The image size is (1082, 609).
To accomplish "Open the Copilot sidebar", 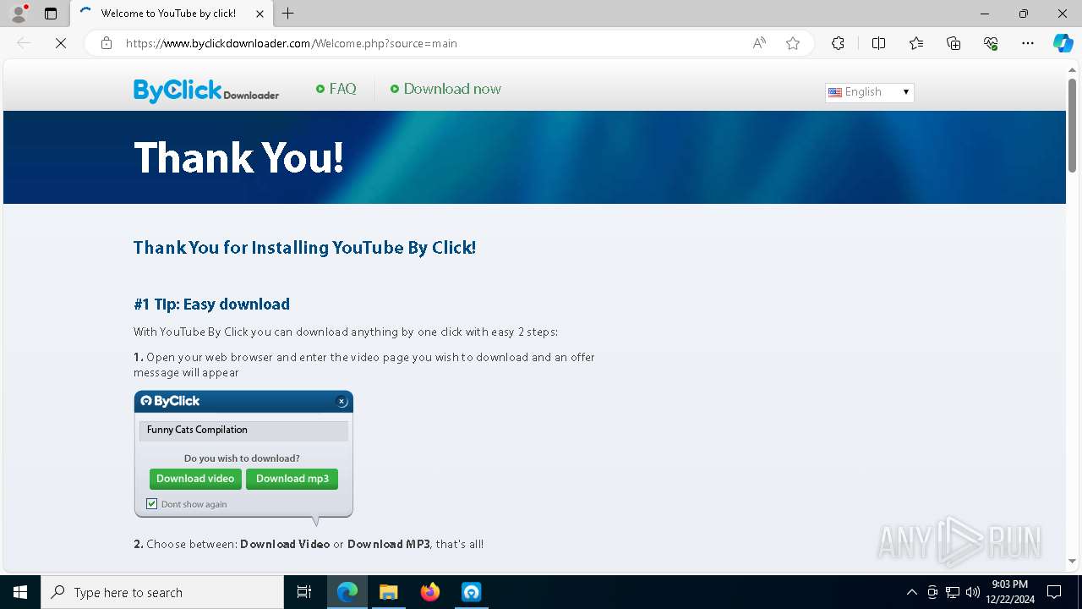I will tap(1063, 43).
